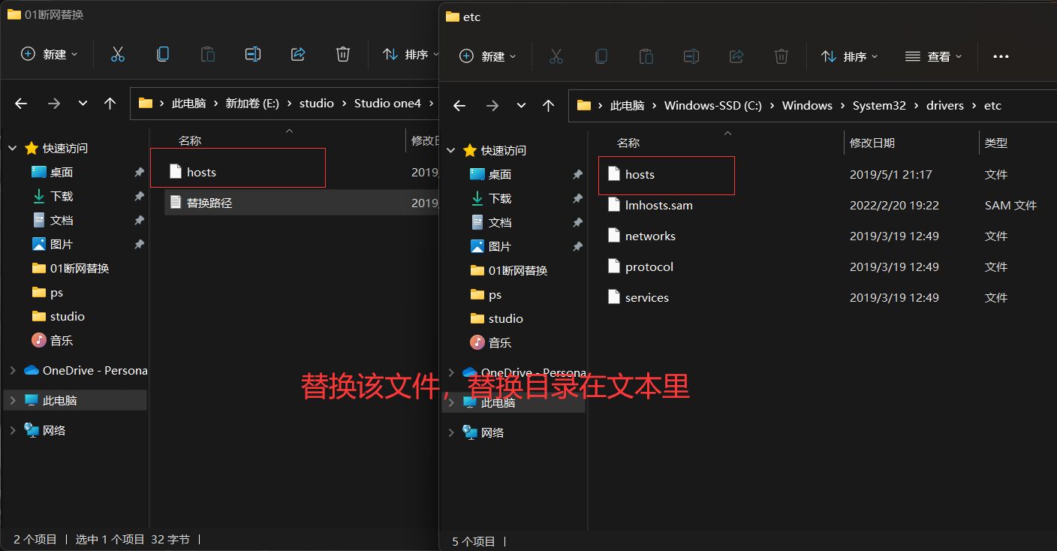Open 下载 in etc window sidebar
The height and width of the screenshot is (551, 1057).
(x=499, y=198)
